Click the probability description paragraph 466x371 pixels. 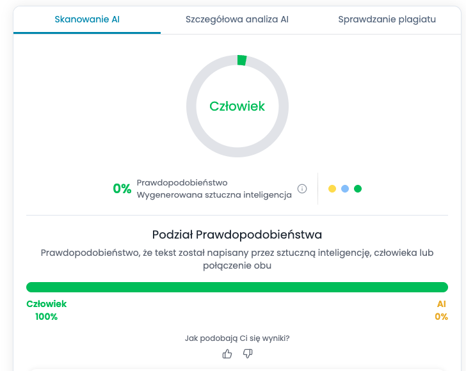(x=237, y=259)
